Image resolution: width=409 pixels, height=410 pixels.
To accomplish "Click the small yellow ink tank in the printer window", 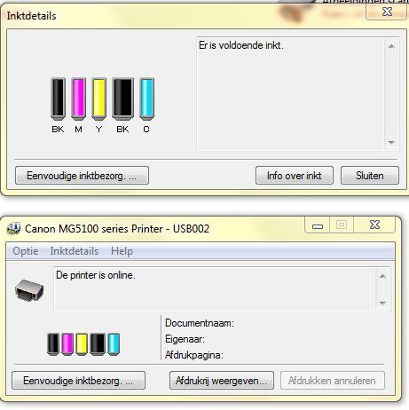I will coord(82,343).
